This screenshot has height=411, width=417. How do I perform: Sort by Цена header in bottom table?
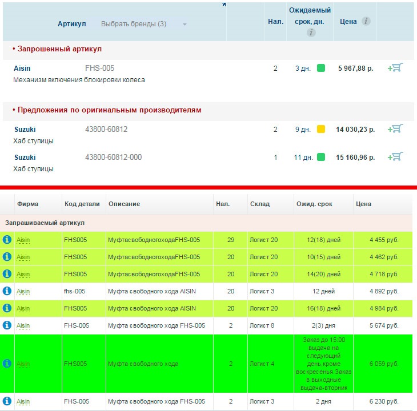pyautogui.click(x=363, y=204)
